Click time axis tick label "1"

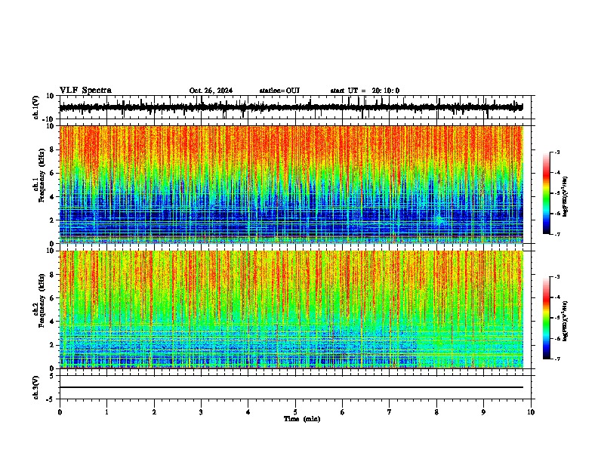(106, 412)
